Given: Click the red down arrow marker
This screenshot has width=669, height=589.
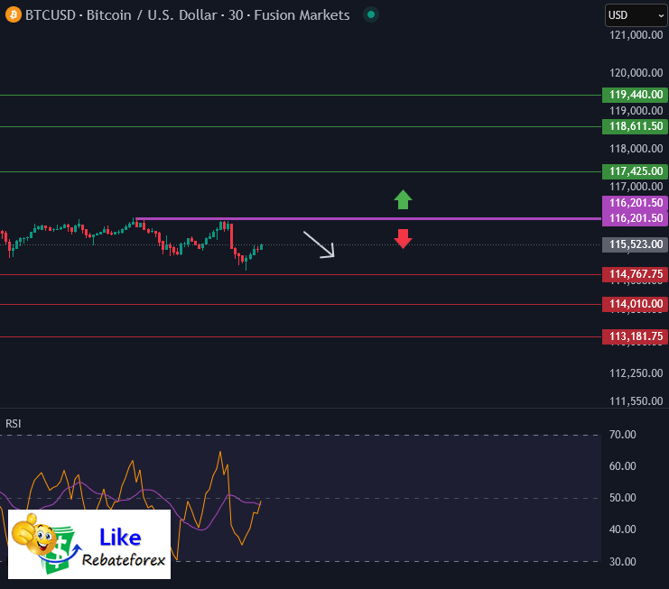Looking at the screenshot, I should [403, 239].
